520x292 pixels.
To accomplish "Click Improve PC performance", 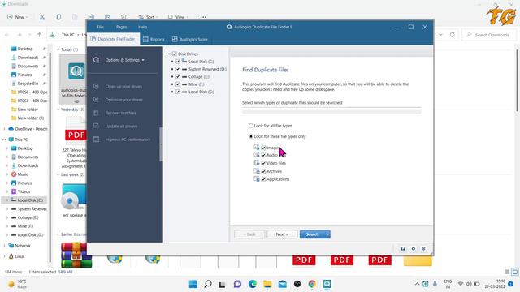I will [128, 140].
